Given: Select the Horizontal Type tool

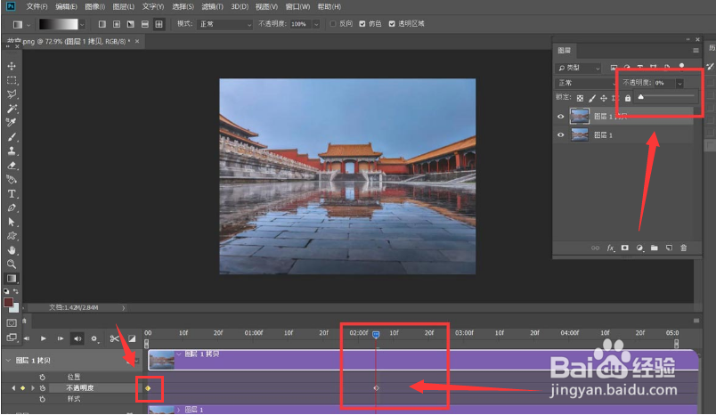Looking at the screenshot, I should (12, 193).
